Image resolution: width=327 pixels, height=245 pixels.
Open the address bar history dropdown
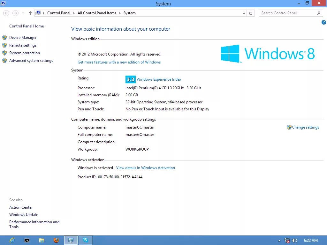(244, 13)
